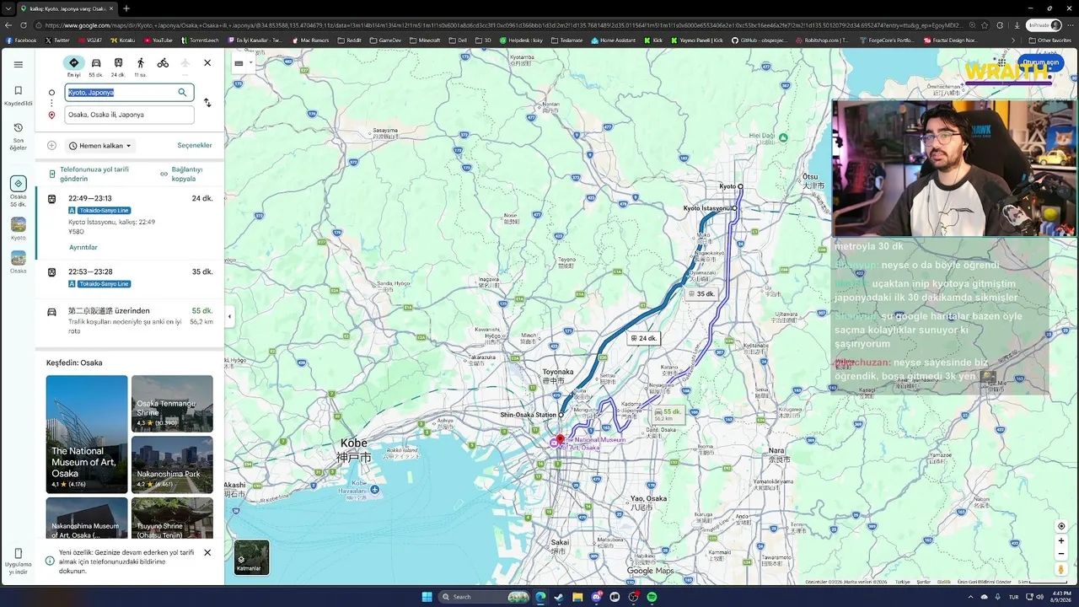
Task: Click the taskbar Search box
Action: pyautogui.click(x=486, y=597)
